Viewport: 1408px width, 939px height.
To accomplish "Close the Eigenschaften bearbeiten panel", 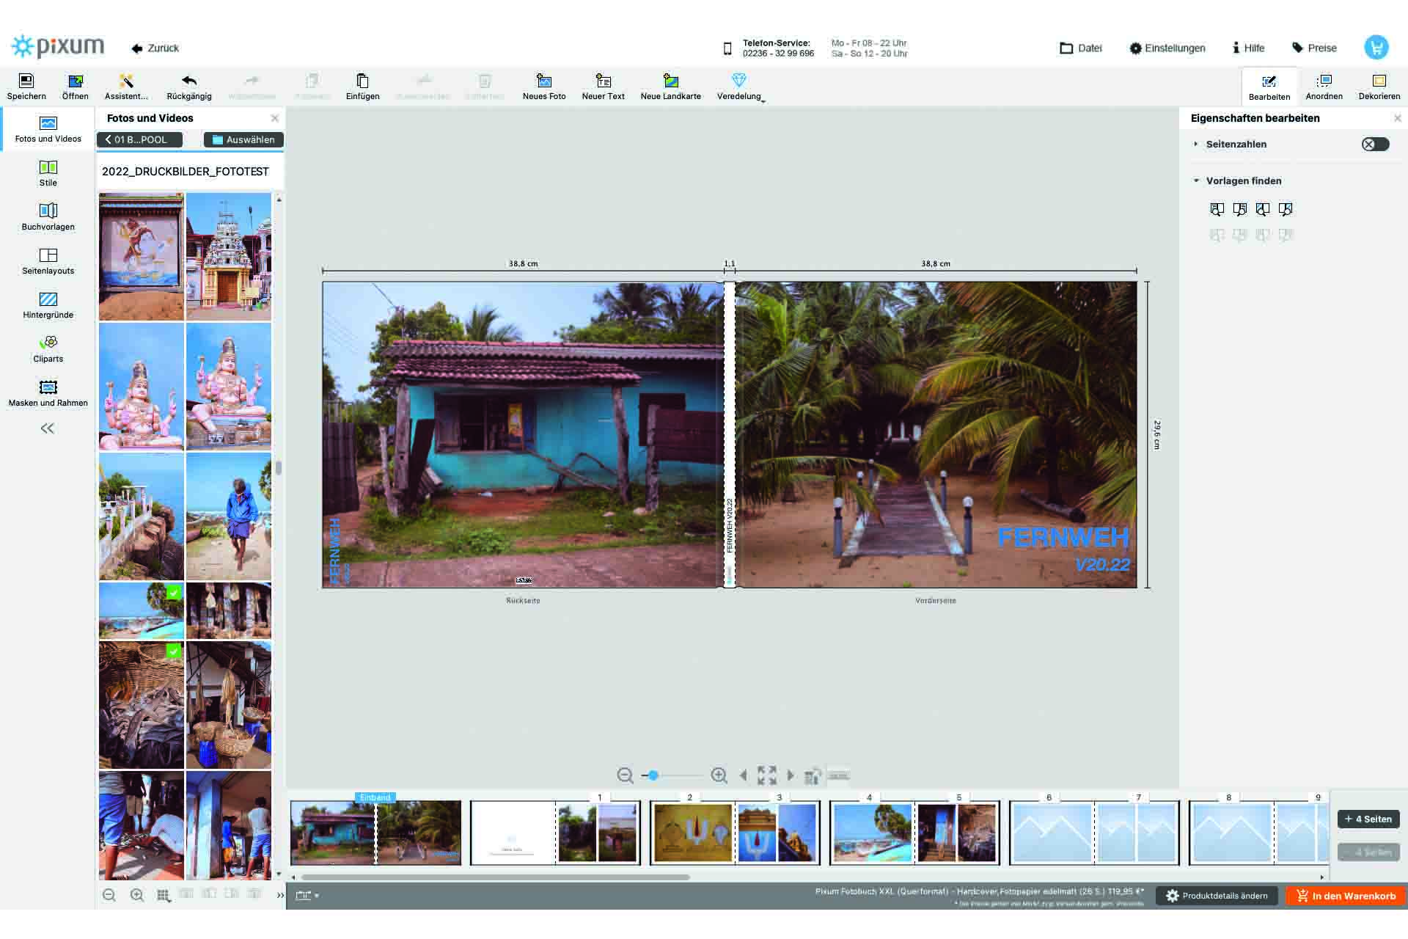I will [x=1398, y=118].
